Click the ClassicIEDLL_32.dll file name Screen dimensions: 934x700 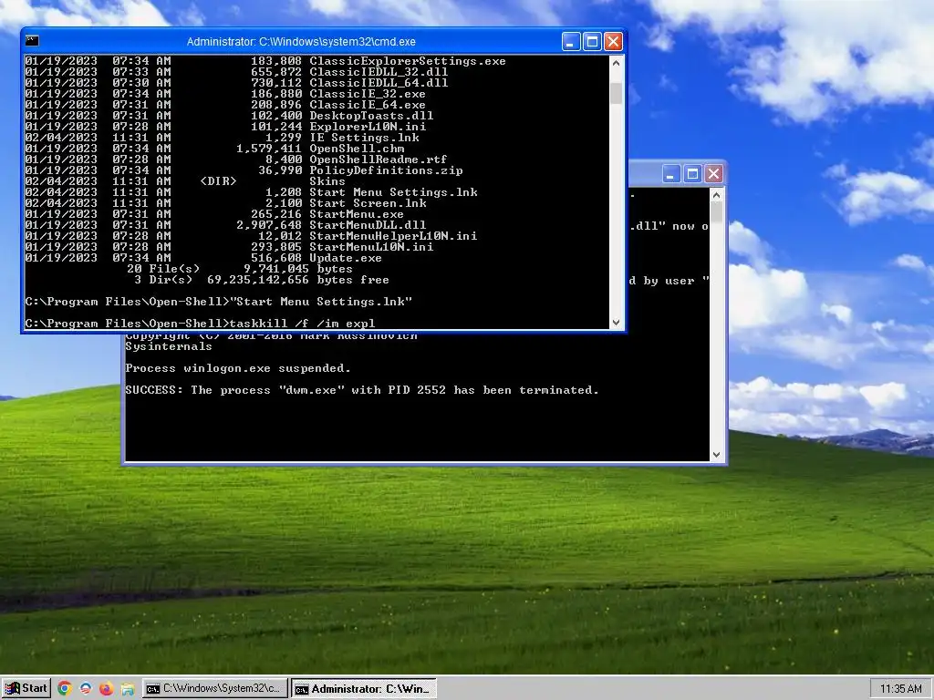pos(379,71)
